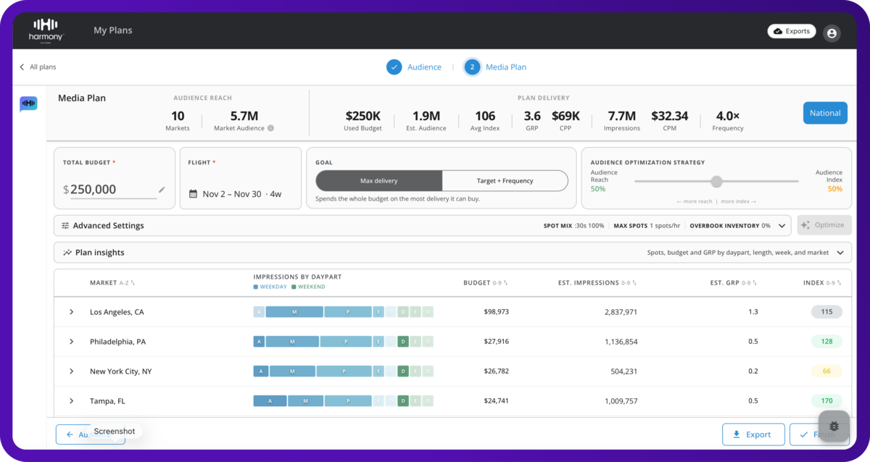The width and height of the screenshot is (870, 462).
Task: Click the bug report floating icon
Action: [x=834, y=427]
